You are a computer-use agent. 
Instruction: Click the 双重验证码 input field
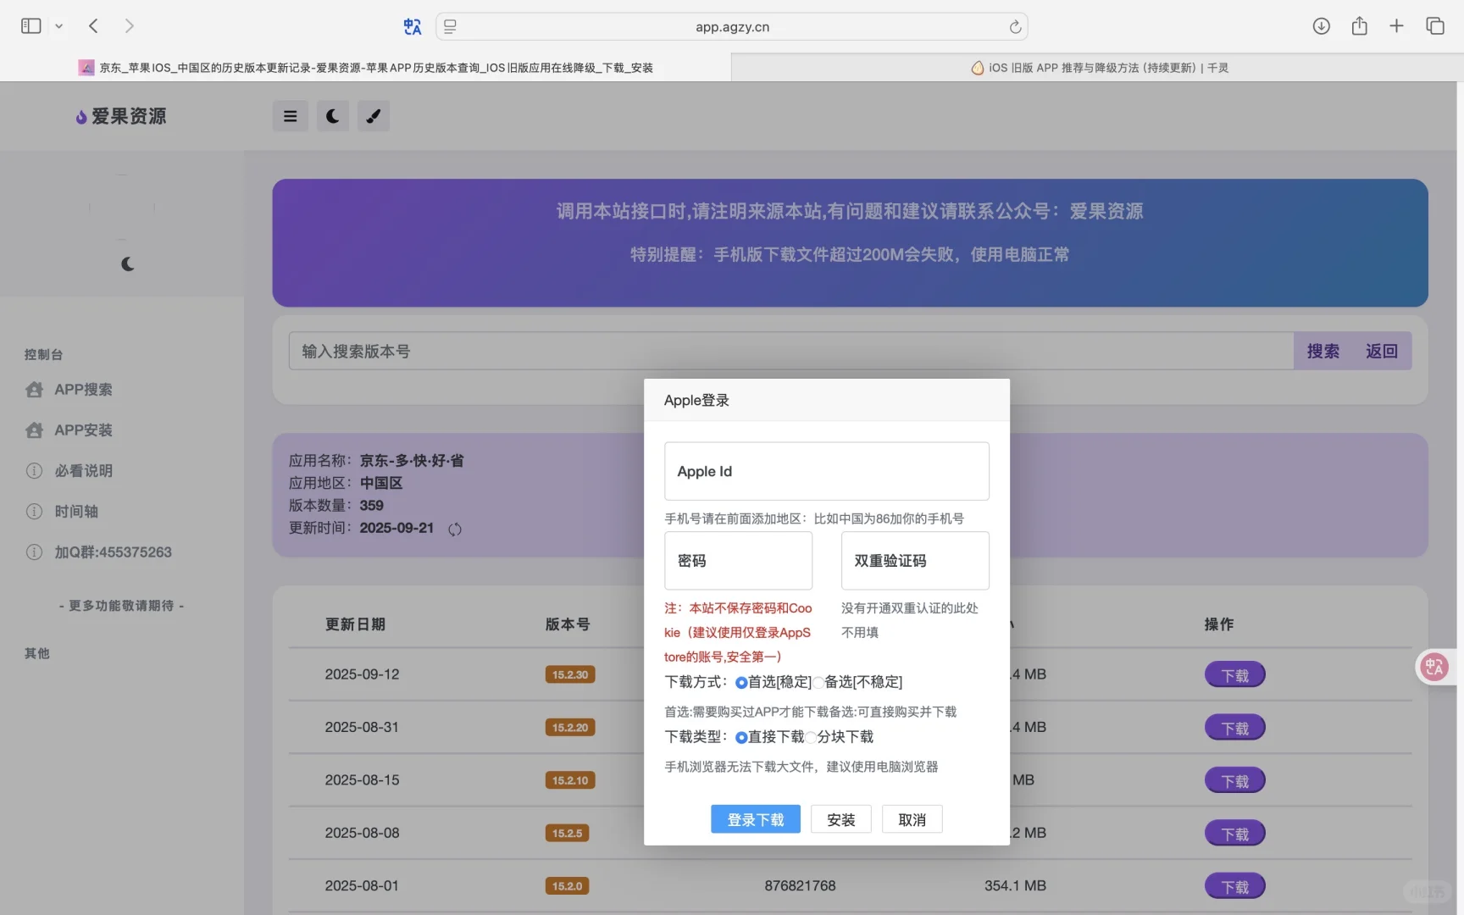point(914,561)
